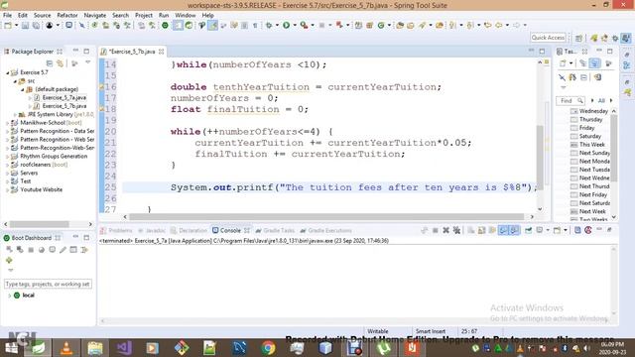Open the Navigate menu
The image size is (635, 357).
pos(95,15)
